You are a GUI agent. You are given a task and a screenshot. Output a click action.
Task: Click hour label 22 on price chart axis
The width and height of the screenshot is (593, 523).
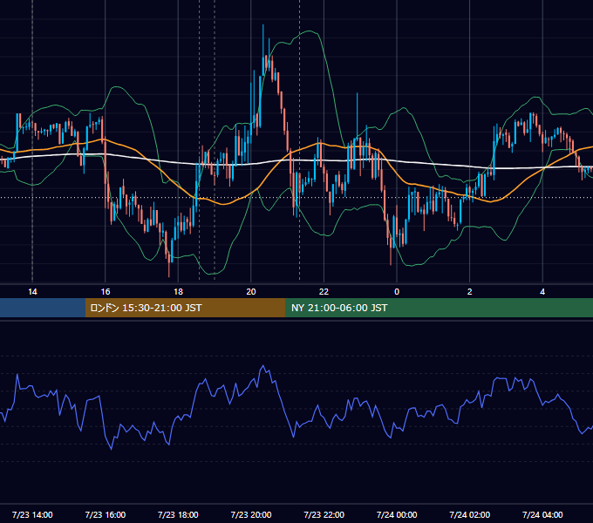pos(324,292)
